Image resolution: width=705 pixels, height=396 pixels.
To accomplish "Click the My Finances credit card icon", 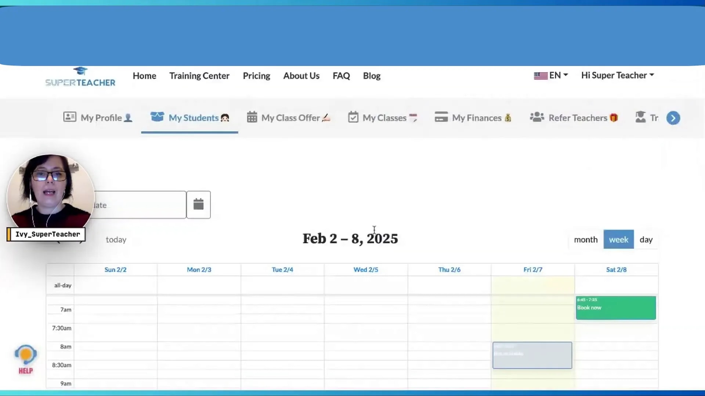I will 442,117.
